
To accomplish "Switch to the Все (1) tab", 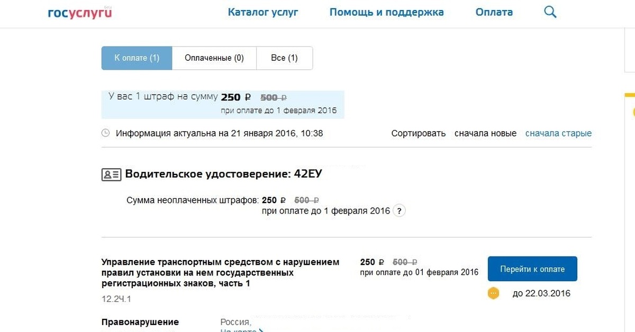I will tap(284, 58).
